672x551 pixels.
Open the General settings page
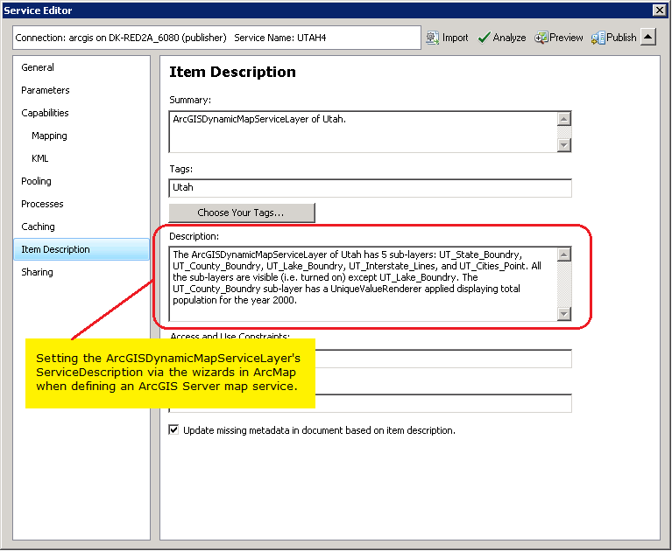pos(38,67)
